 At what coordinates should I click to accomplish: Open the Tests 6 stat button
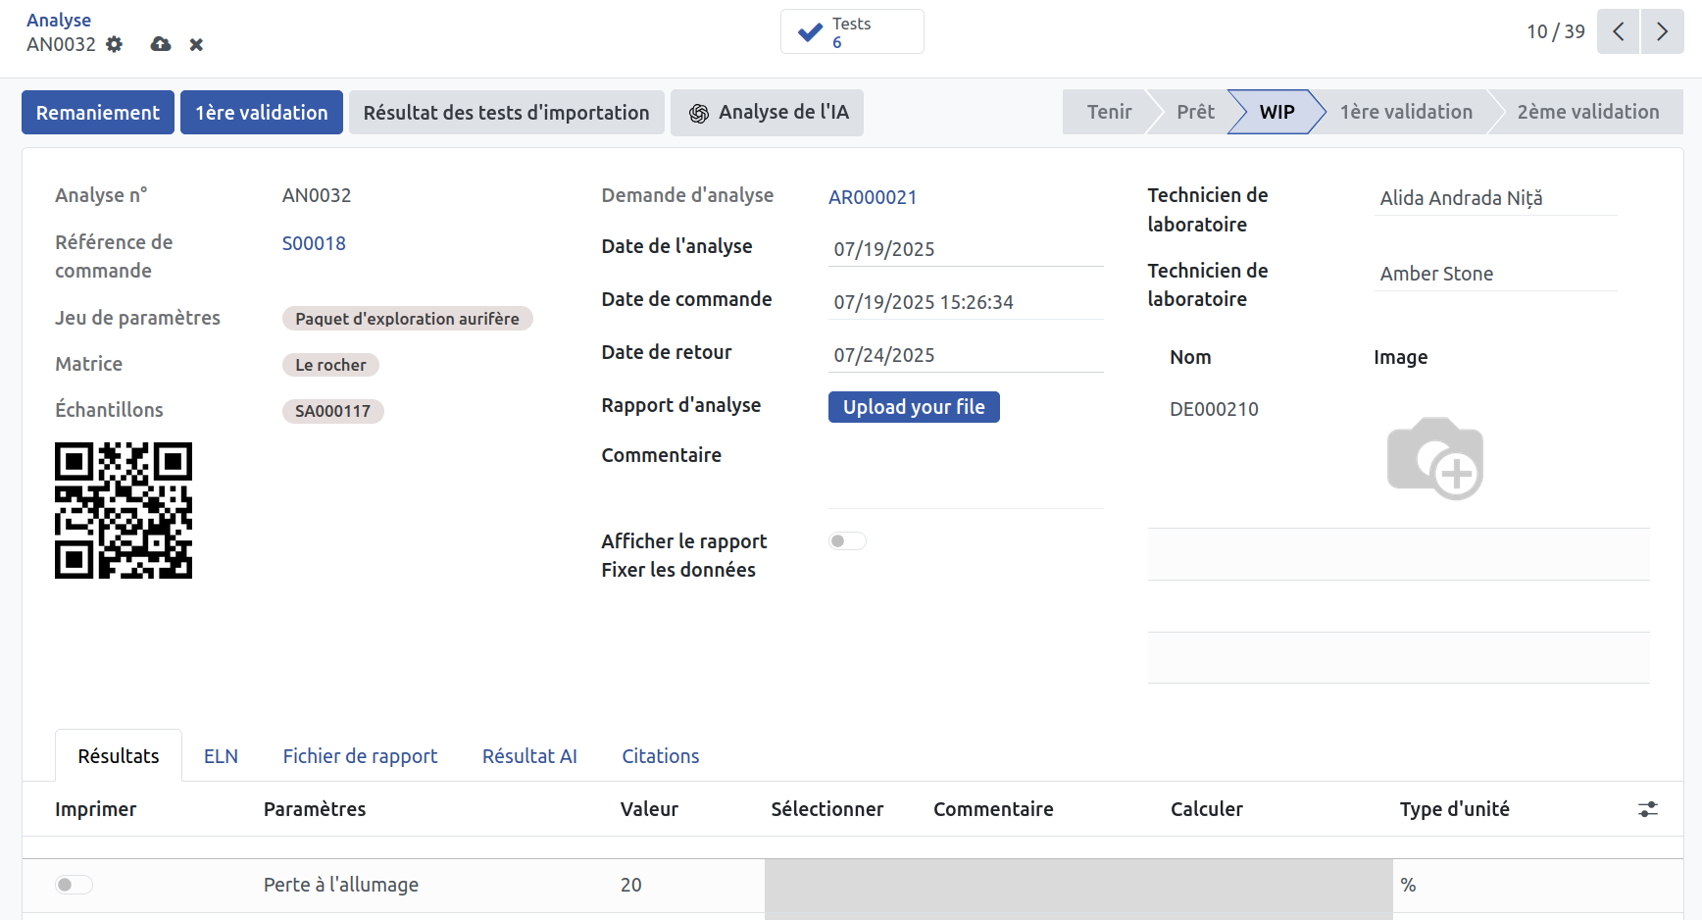[852, 31]
